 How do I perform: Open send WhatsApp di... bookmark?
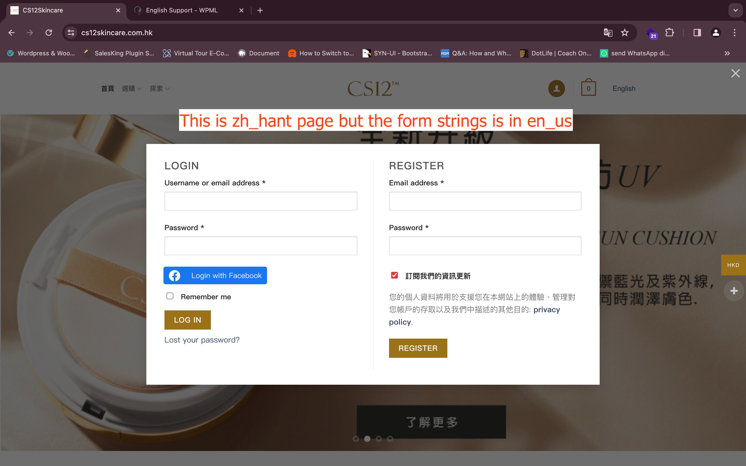click(635, 53)
